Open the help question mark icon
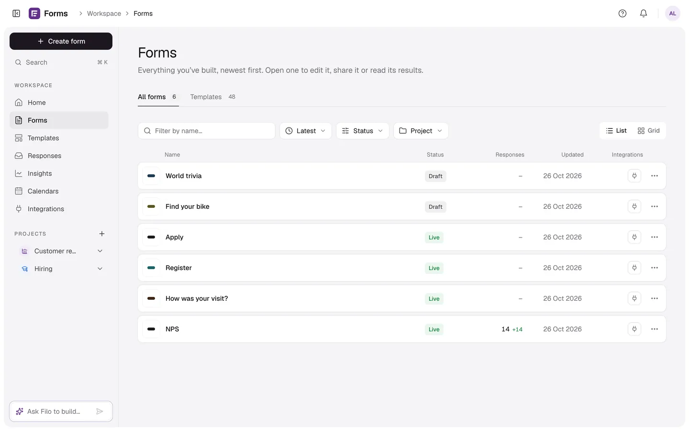The width and height of the screenshot is (689, 431). [622, 13]
